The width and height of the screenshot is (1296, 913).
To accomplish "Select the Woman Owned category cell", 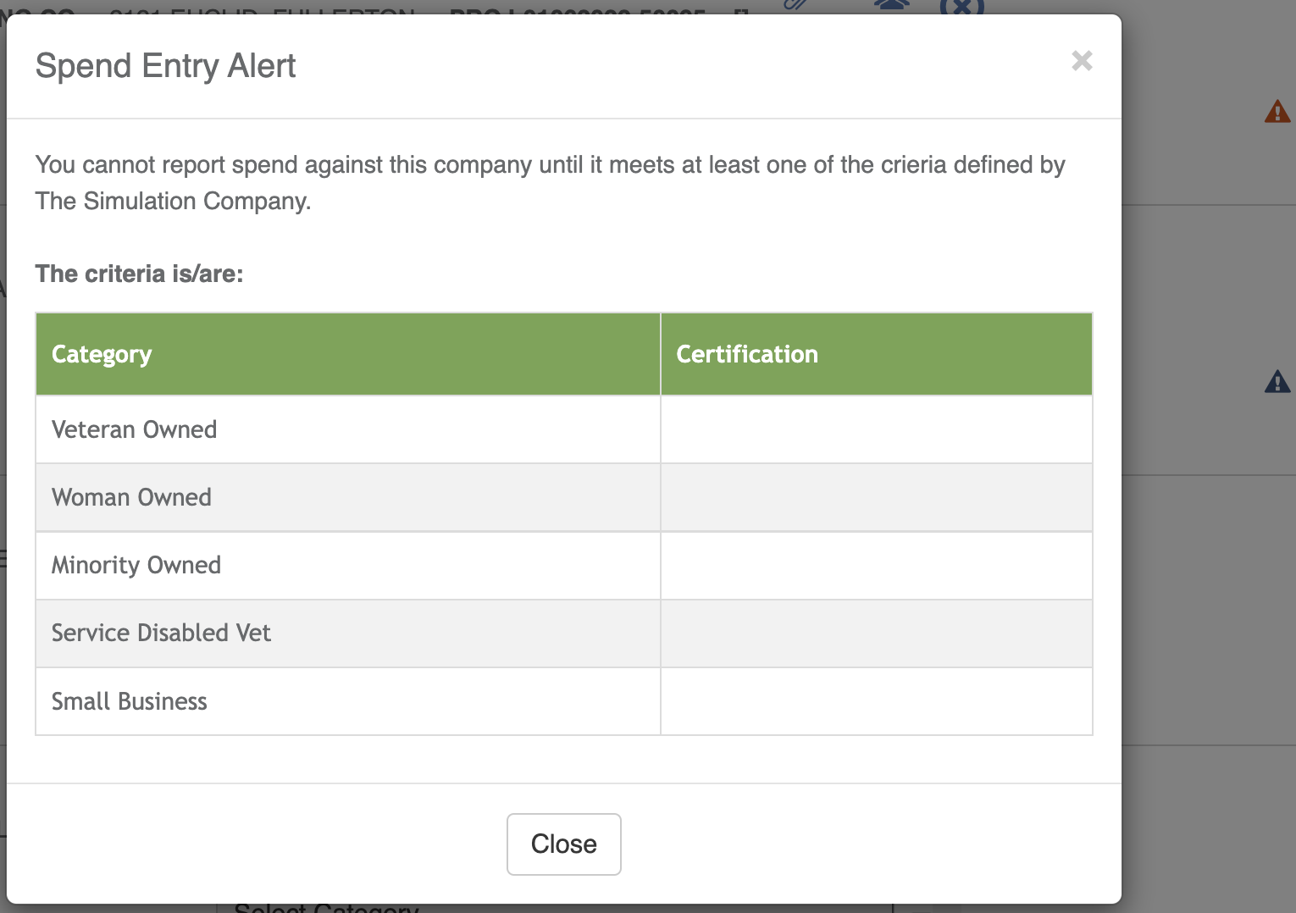I will tap(348, 498).
